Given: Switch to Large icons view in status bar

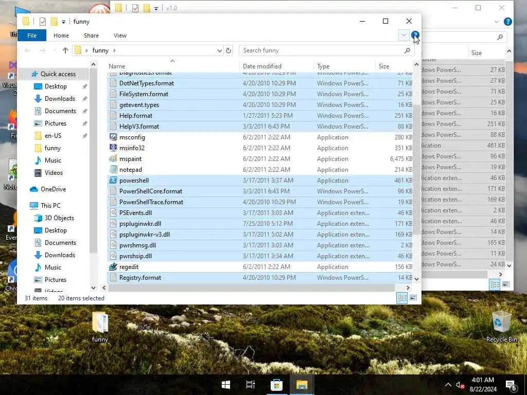Looking at the screenshot, I should pyautogui.click(x=413, y=298).
